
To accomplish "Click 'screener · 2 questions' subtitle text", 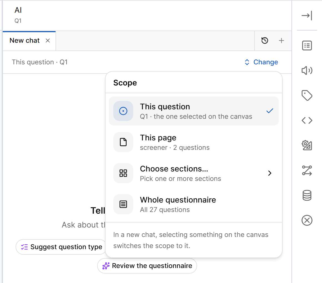I will pyautogui.click(x=175, y=148).
